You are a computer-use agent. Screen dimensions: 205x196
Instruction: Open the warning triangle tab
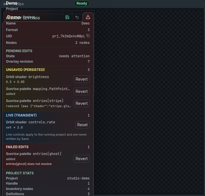(88, 17)
